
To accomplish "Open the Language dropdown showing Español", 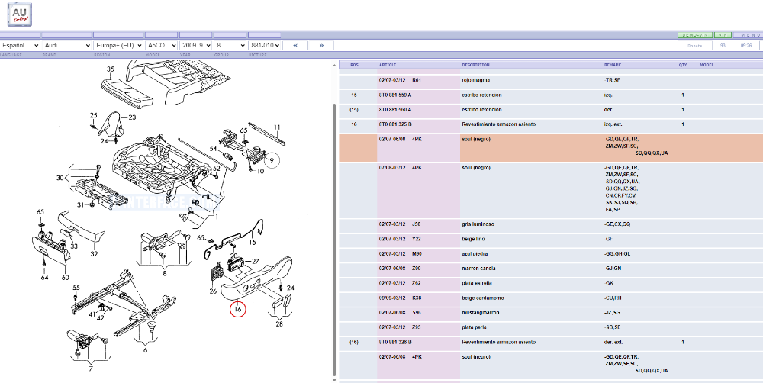I will tap(20, 45).
